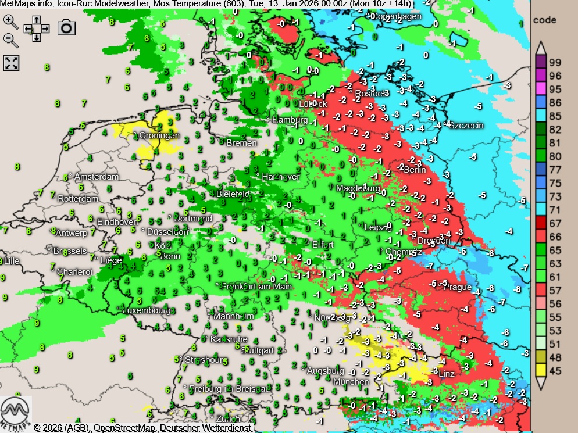Click the Hamburg label on the map

[290, 119]
